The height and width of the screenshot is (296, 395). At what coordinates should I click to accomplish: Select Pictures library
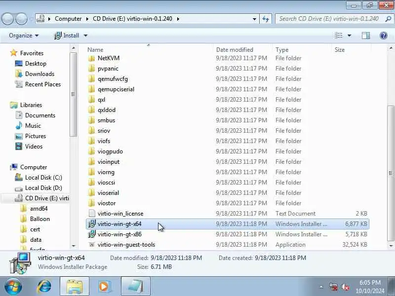[x=36, y=136]
